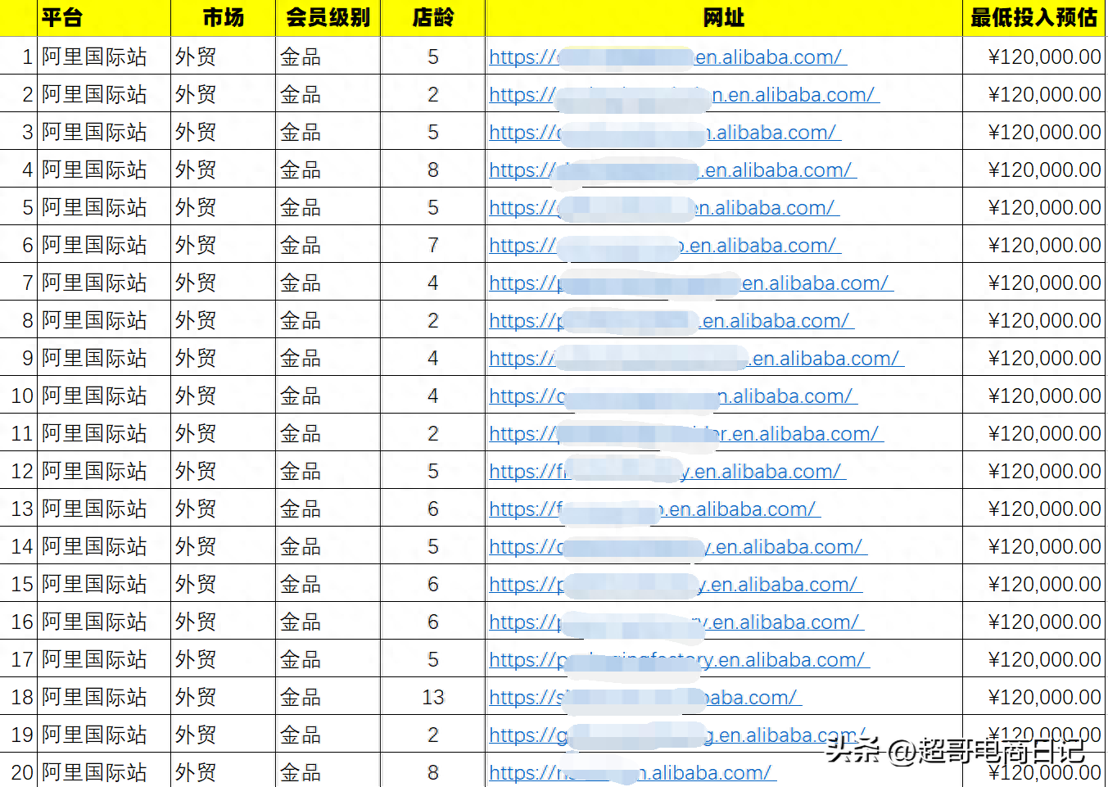The height and width of the screenshot is (787, 1108).
Task: Select the 平台 column header
Action: (104, 17)
